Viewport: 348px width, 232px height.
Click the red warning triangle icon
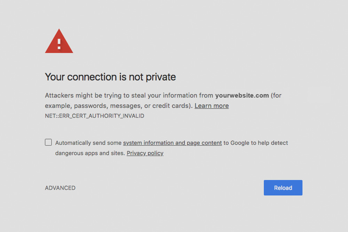[x=59, y=41]
